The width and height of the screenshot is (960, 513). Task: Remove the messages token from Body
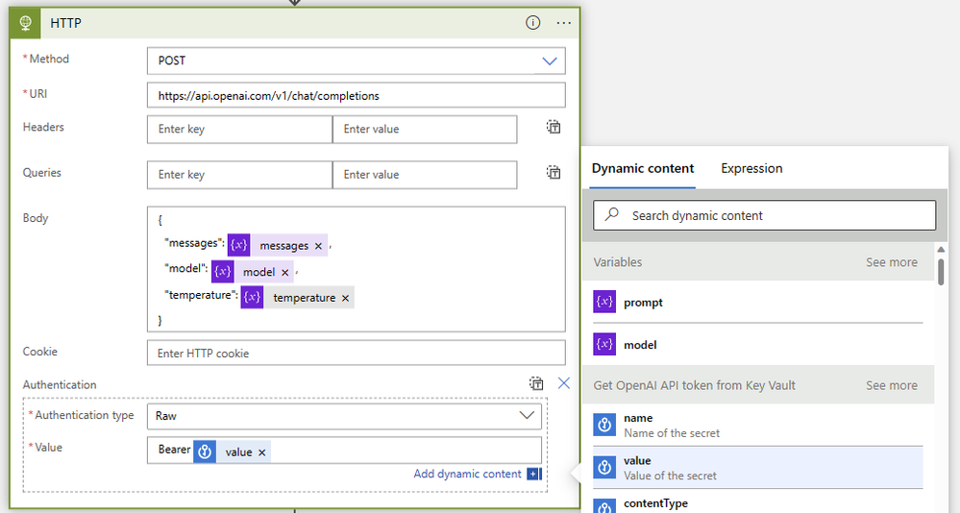[x=318, y=246]
